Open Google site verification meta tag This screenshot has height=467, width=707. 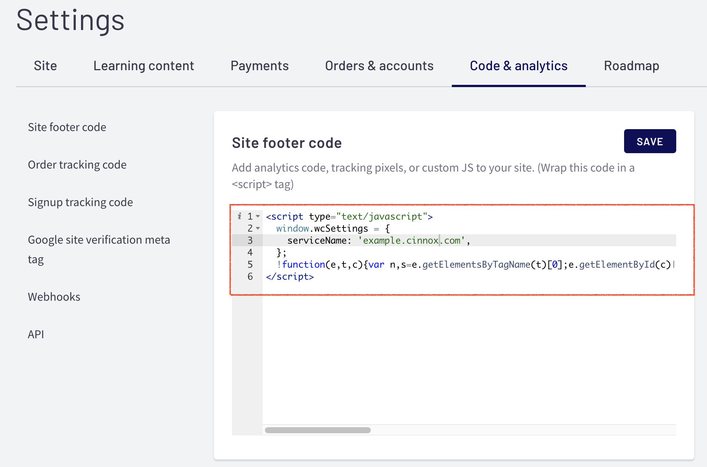click(99, 250)
